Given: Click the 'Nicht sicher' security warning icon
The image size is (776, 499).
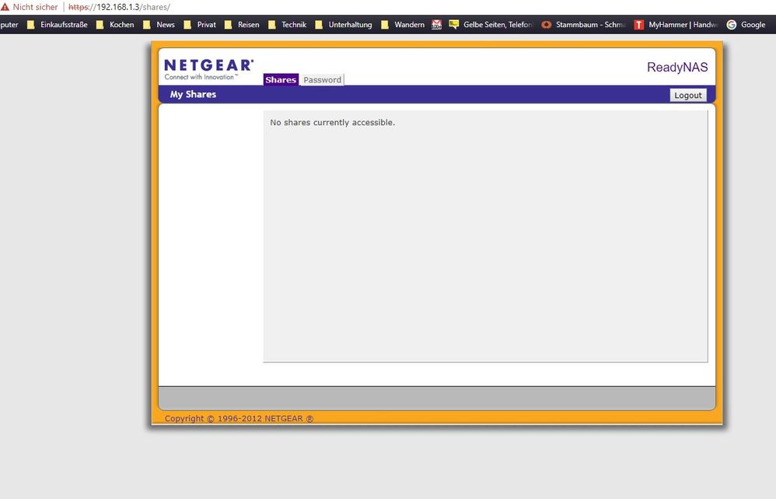Looking at the screenshot, I should pos(5,7).
